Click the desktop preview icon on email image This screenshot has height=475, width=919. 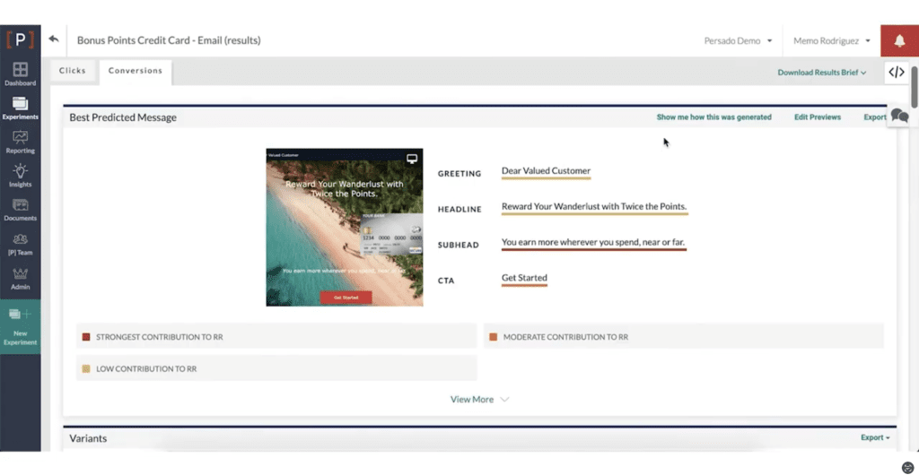coord(412,159)
